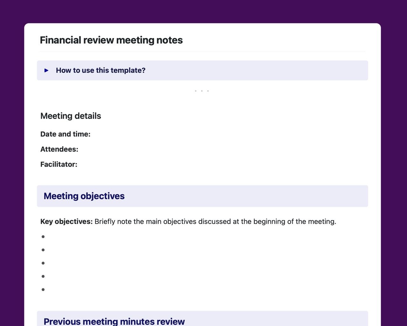The image size is (407, 326).
Task: Click the 'Meeting objectives' banner heading
Action: tap(84, 196)
